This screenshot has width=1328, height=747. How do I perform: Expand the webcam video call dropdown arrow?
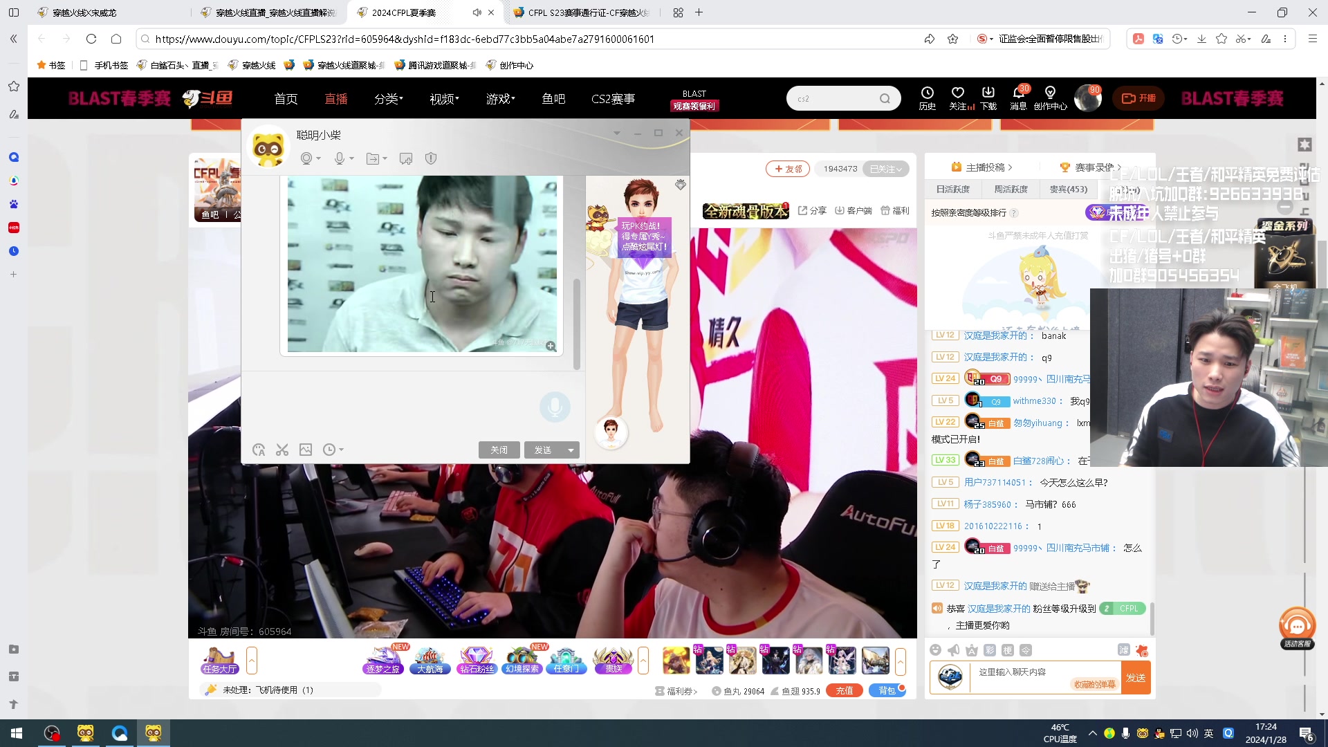click(x=319, y=159)
